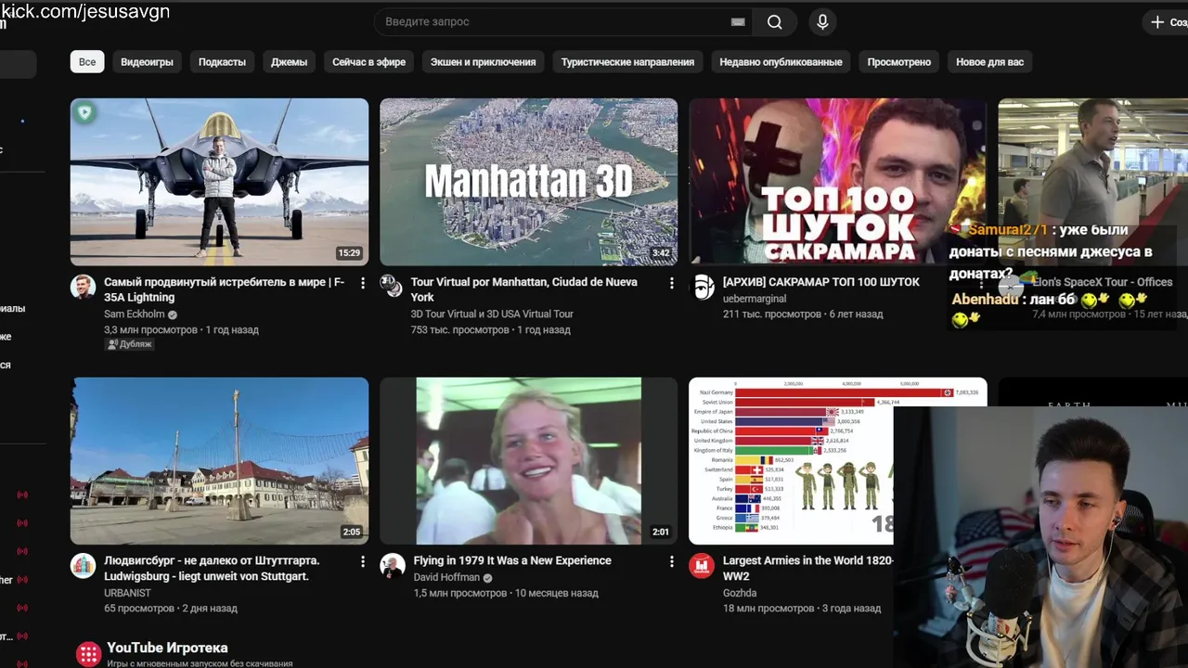Select the Видеоигры filter chip
Viewport: 1188px width, 668px height.
point(147,62)
